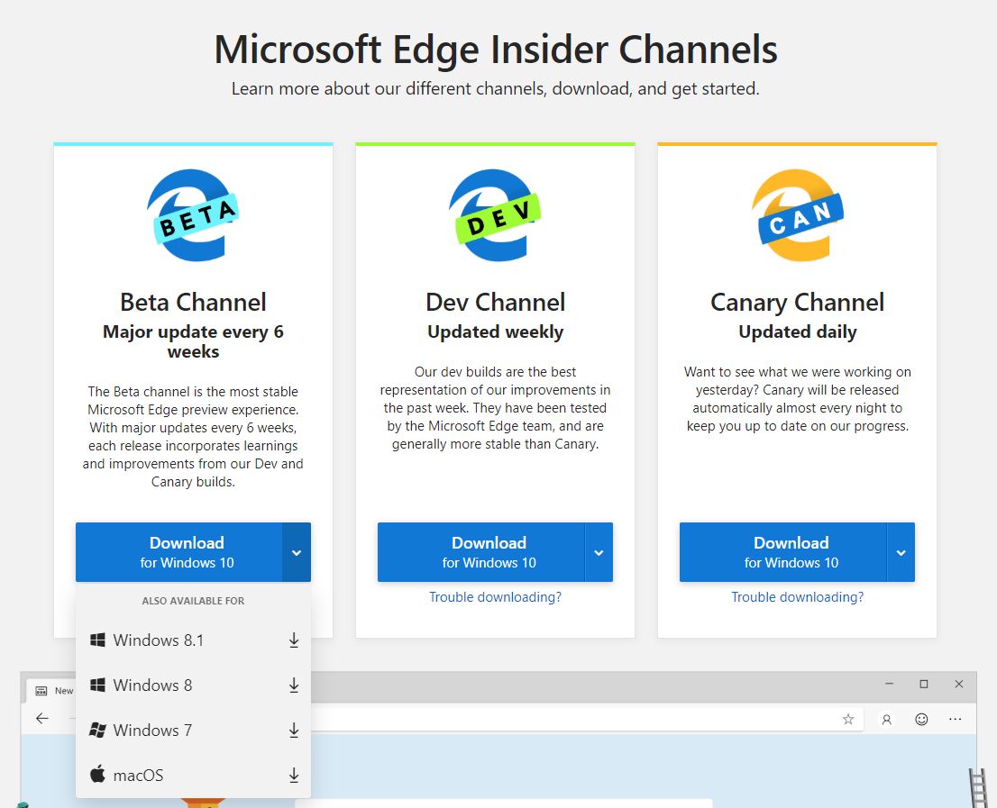This screenshot has width=997, height=808.
Task: Click the New tab page icon in preview browser
Action: point(41,691)
